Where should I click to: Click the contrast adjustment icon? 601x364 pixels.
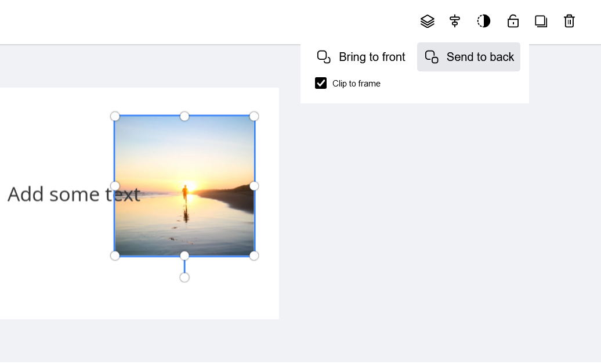(483, 21)
